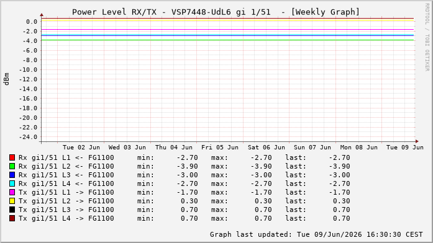This screenshot has width=433, height=243.
Task: Click the magenta -1.7 dBm plot line
Action: [x=227, y=30]
